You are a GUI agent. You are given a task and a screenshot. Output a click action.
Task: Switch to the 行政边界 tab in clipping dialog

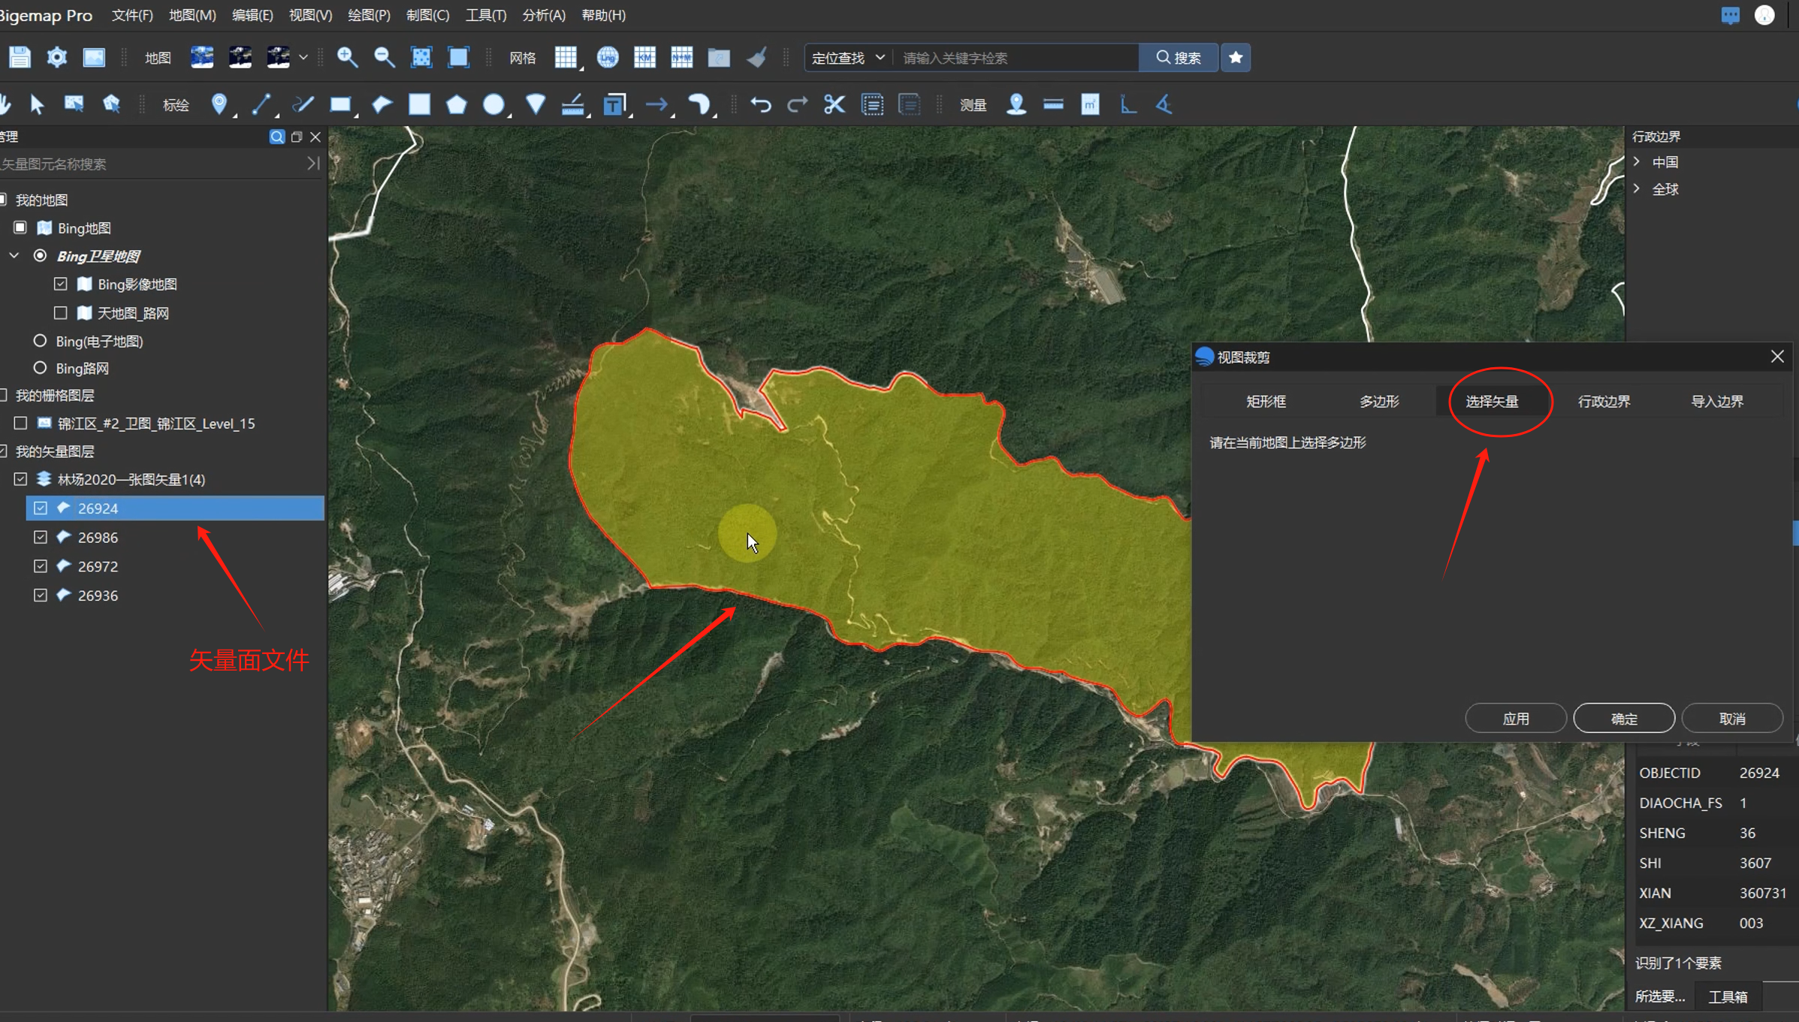pos(1604,401)
